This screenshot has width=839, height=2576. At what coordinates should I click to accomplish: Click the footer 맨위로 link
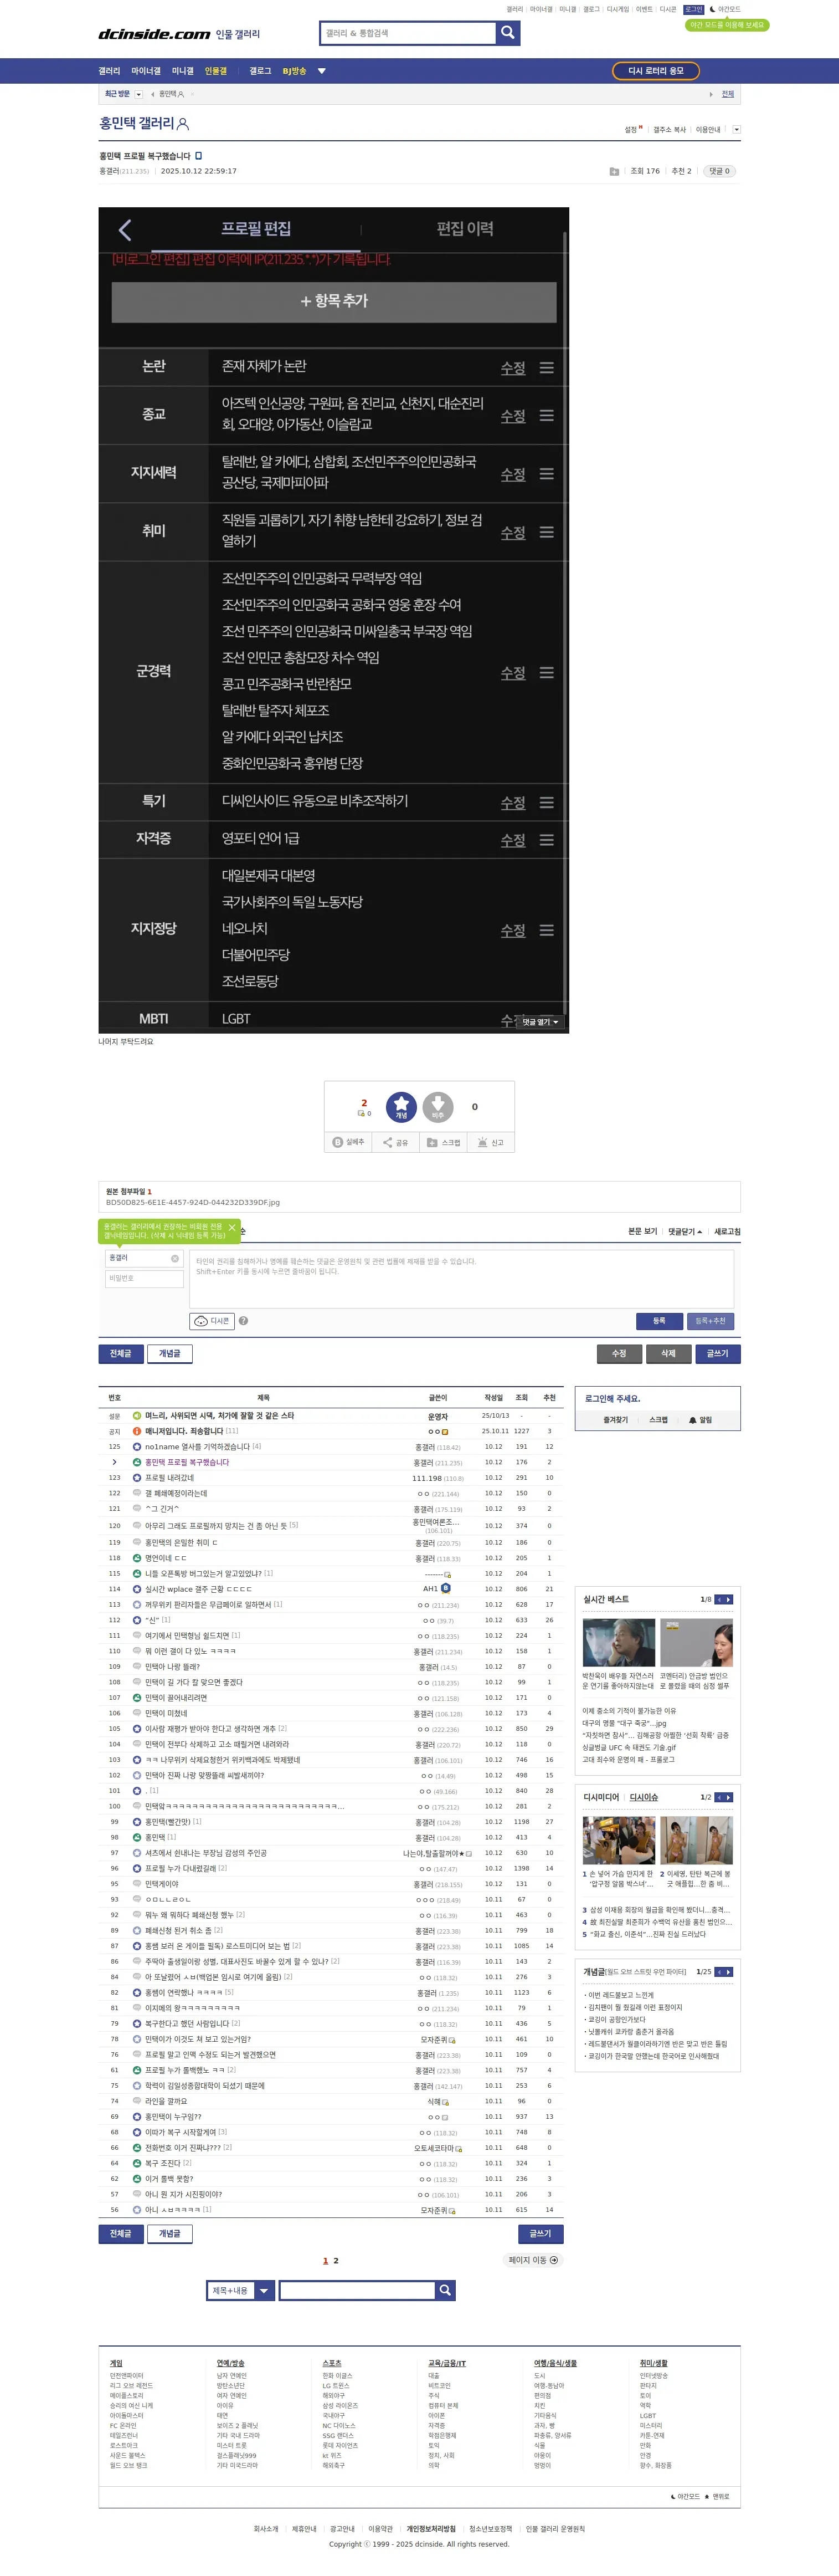[717, 2497]
